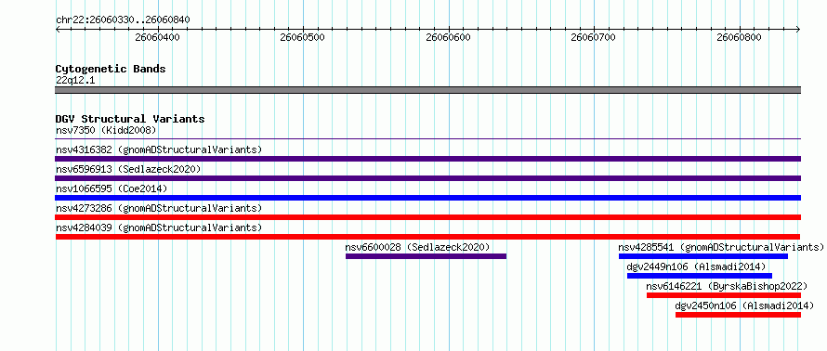Screen dimensions: 827x351
Task: Click the 22q12.1 band label
Action: (x=75, y=81)
